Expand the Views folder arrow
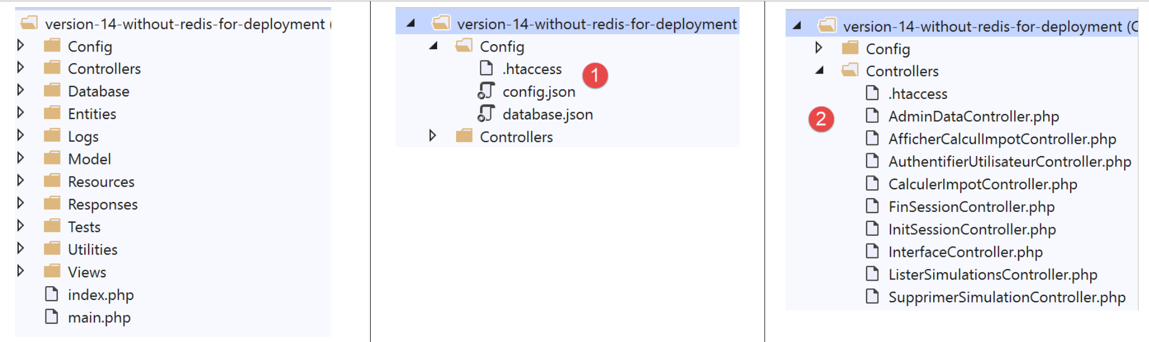The image size is (1149, 342). pos(21,271)
